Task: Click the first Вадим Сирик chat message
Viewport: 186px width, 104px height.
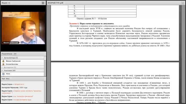Action: pos(13,84)
